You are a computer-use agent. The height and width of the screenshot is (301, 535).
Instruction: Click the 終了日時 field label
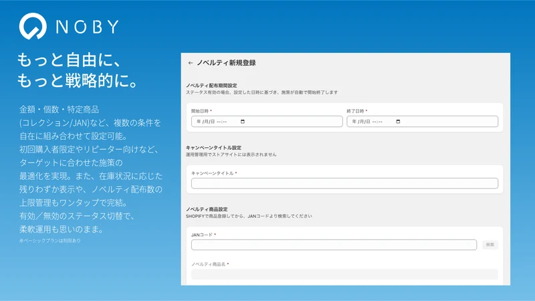coord(356,111)
